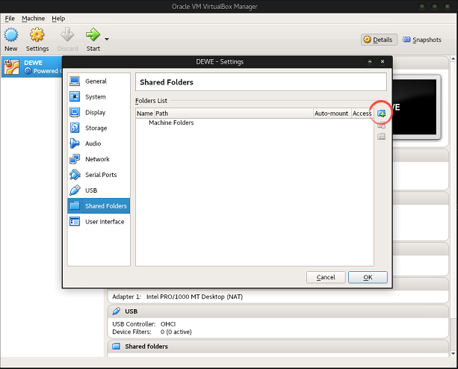The image size is (458, 369).
Task: Switch to Details view
Action: click(379, 40)
